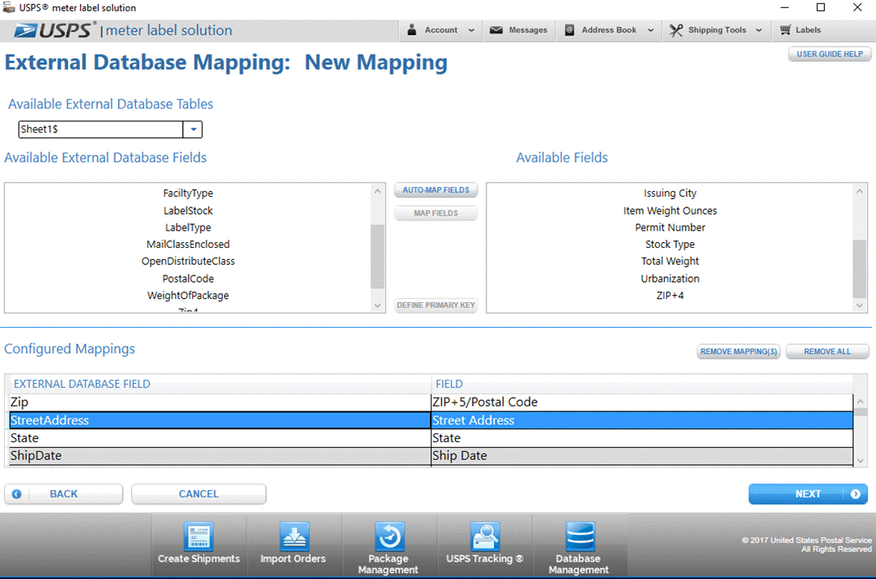876x579 pixels.
Task: Click the Map Fields button
Action: (436, 213)
